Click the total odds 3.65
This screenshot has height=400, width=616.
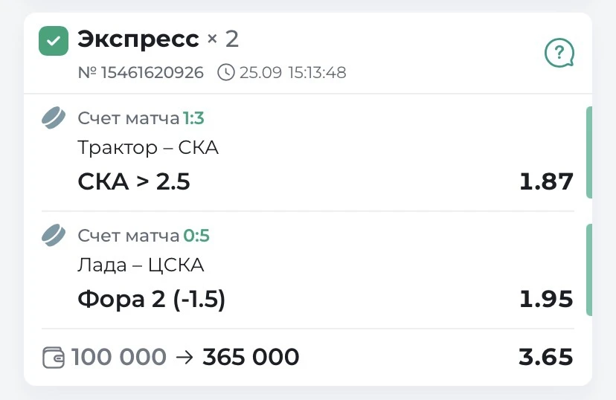tap(546, 357)
